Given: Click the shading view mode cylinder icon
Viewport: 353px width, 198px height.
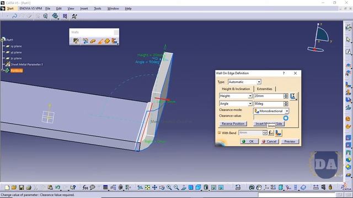Looking at the screenshot, I should click(x=206, y=187).
